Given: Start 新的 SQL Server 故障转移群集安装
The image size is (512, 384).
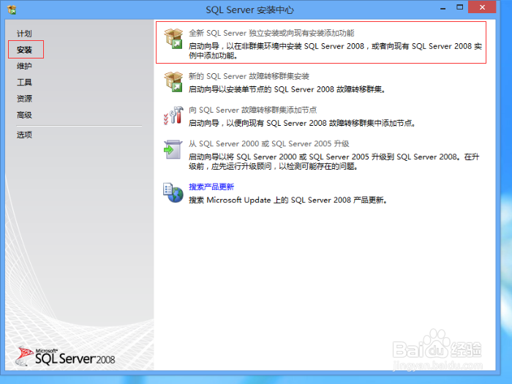Looking at the screenshot, I should pyautogui.click(x=249, y=76).
